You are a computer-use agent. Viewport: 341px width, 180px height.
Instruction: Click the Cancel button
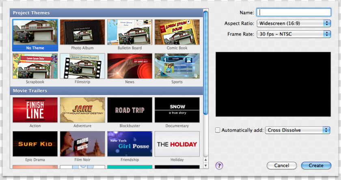tap(282, 165)
